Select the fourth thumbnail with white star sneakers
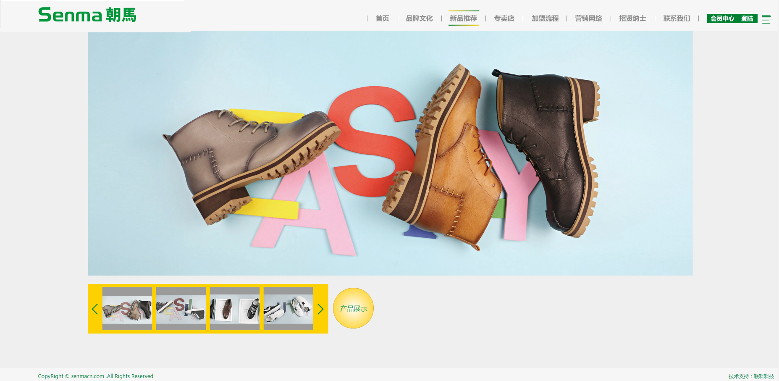 tap(289, 309)
